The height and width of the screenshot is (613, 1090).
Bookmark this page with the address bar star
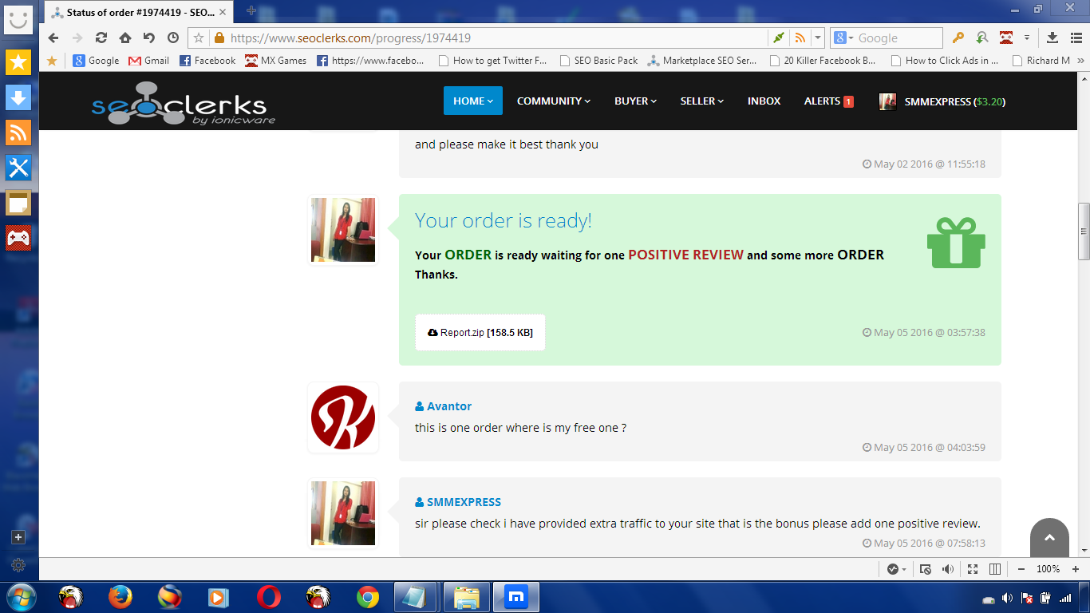(x=199, y=38)
